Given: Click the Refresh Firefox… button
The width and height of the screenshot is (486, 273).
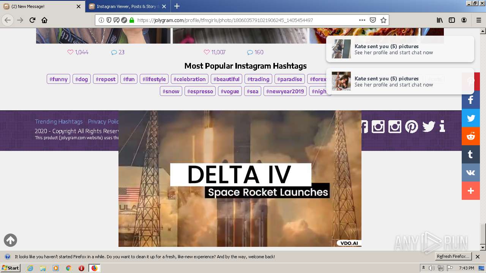Looking at the screenshot, I should coord(453,257).
